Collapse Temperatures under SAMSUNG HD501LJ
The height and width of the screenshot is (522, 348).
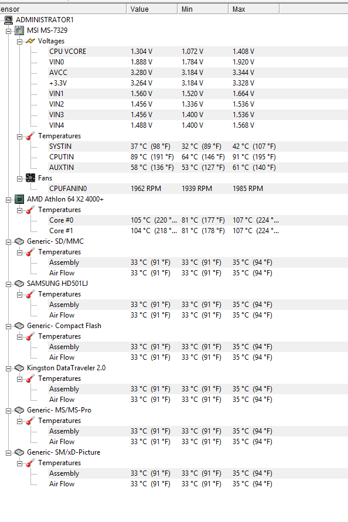[x=19, y=295]
